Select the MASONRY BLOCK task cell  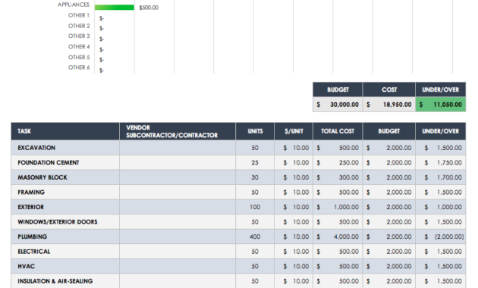pyautogui.click(x=65, y=177)
